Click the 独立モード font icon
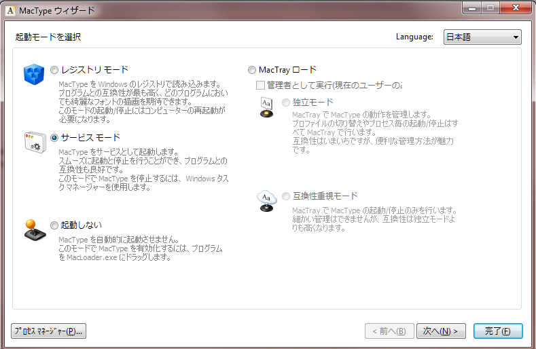The image size is (536, 349). click(267, 107)
